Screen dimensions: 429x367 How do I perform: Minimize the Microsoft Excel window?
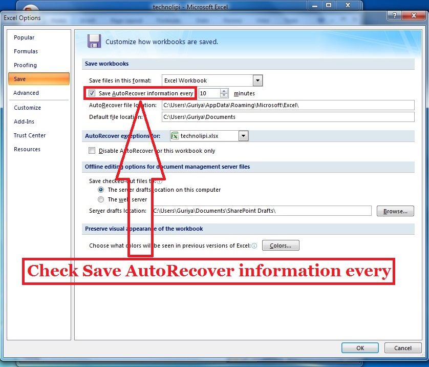[315, 6]
